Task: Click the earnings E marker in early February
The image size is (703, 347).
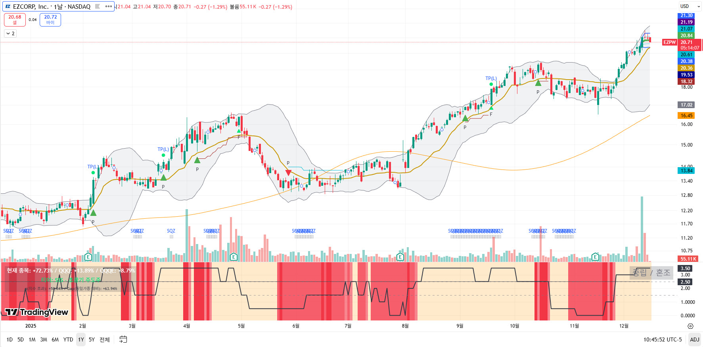Action: 88,257
